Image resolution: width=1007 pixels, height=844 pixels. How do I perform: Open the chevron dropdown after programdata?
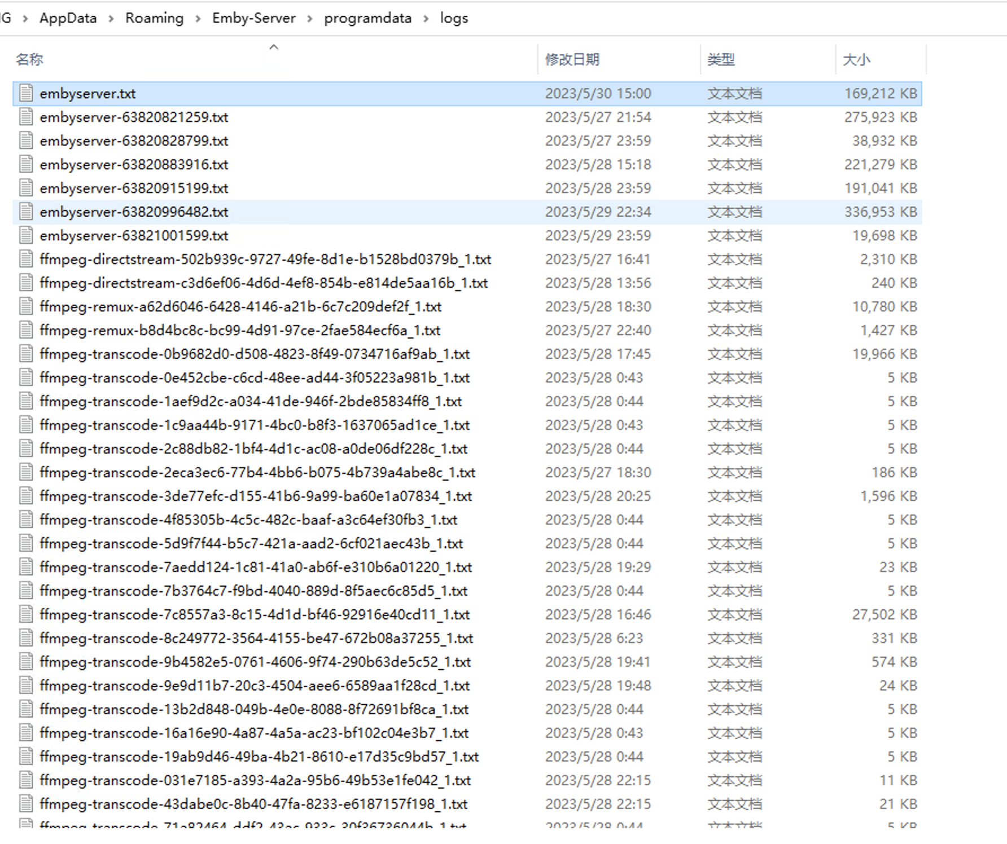[x=426, y=17]
